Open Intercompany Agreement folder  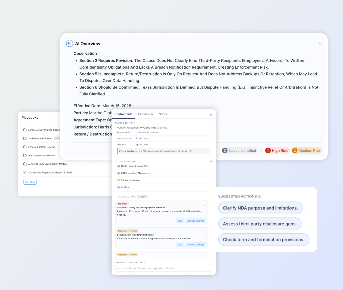(x=41, y=155)
